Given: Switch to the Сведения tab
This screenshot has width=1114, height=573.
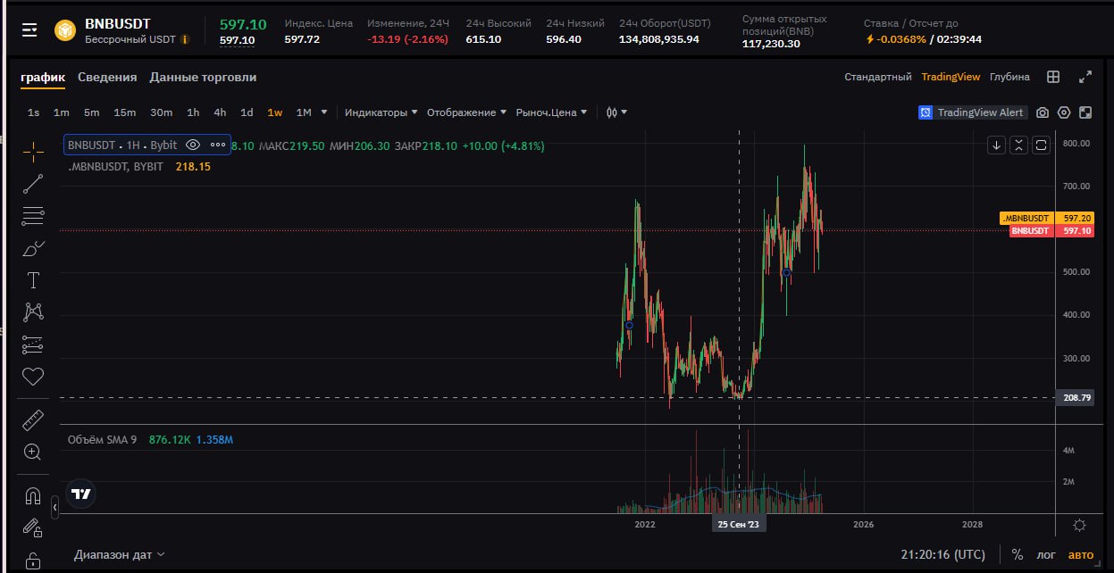Looking at the screenshot, I should point(107,78).
